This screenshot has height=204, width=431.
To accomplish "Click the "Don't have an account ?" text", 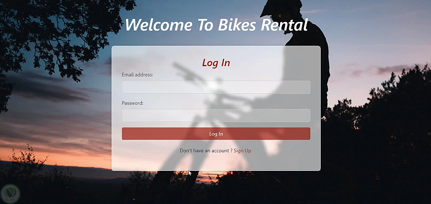I will (x=206, y=151).
